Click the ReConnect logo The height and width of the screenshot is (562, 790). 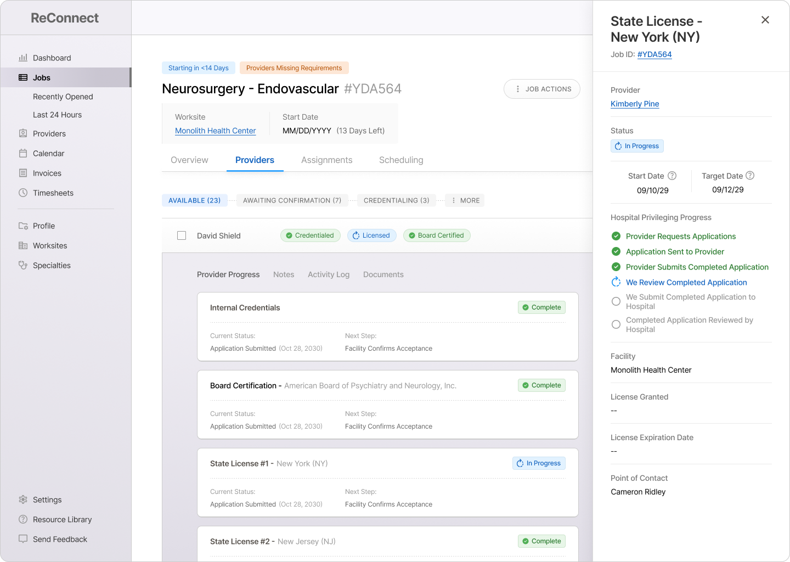65,18
